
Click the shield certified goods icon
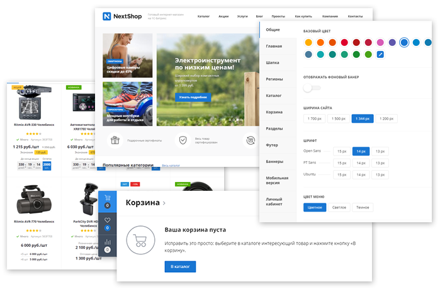coord(182,140)
